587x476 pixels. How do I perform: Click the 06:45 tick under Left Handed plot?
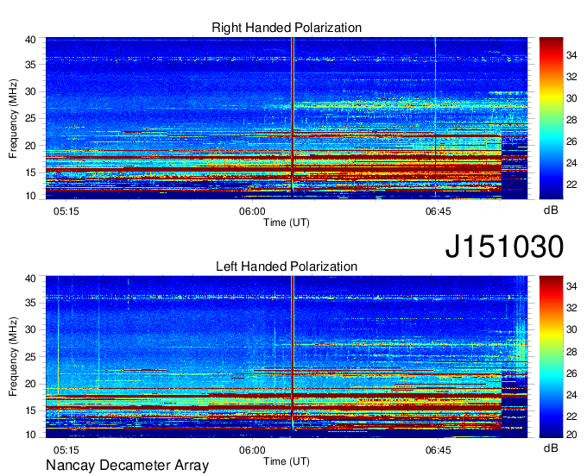click(x=438, y=450)
